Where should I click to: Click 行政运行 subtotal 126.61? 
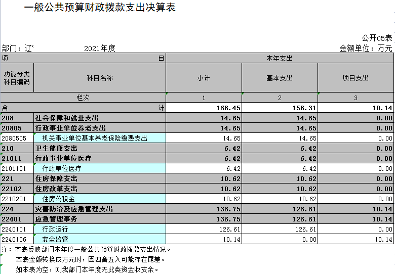[x=204, y=229]
